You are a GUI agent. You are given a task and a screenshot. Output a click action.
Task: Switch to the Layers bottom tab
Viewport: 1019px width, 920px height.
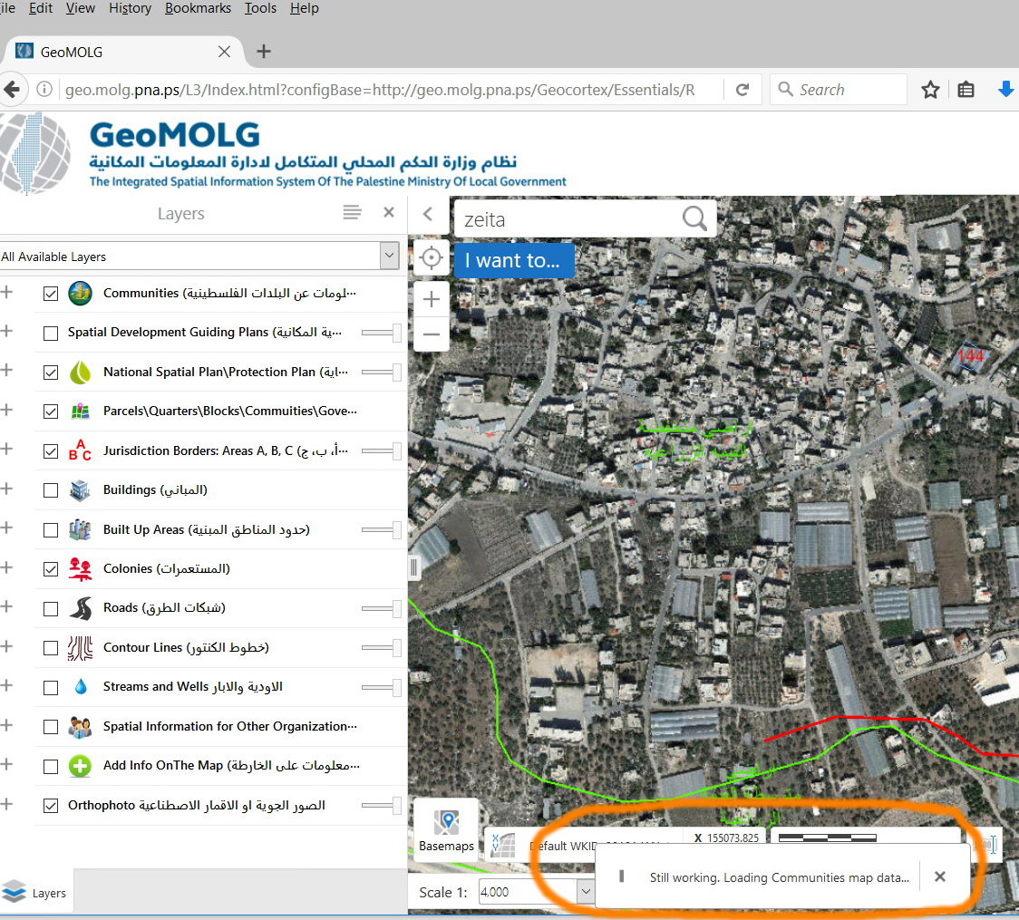(x=36, y=893)
